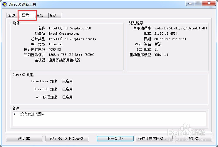Image resolution: width=218 pixels, height=147 pixels.
Task: Open the 输入 tab
Action: click(x=55, y=16)
